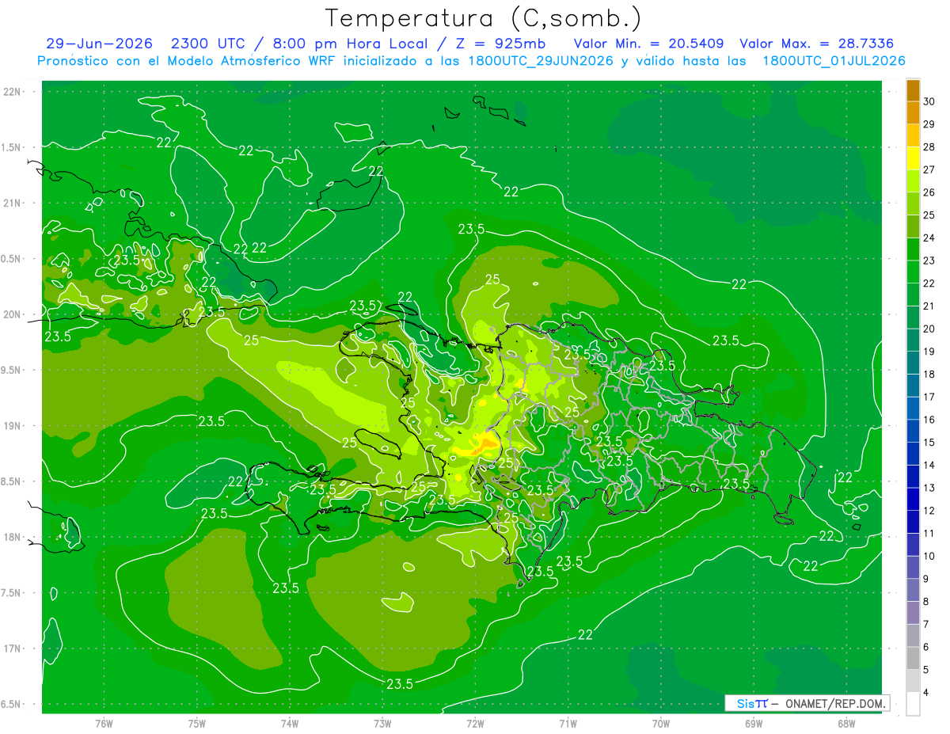Viewport: 950px width, 734px height.
Task: Click the legend value '9'
Action: [x=928, y=580]
